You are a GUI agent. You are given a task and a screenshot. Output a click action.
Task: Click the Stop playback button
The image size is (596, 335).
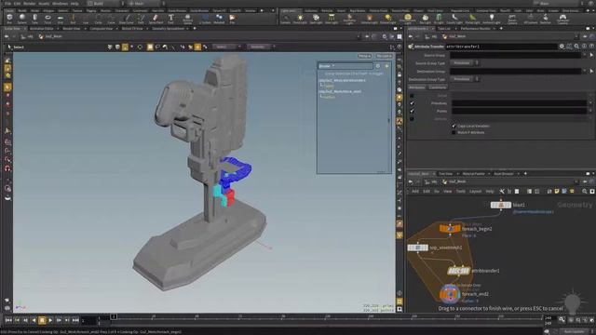(x=42, y=320)
